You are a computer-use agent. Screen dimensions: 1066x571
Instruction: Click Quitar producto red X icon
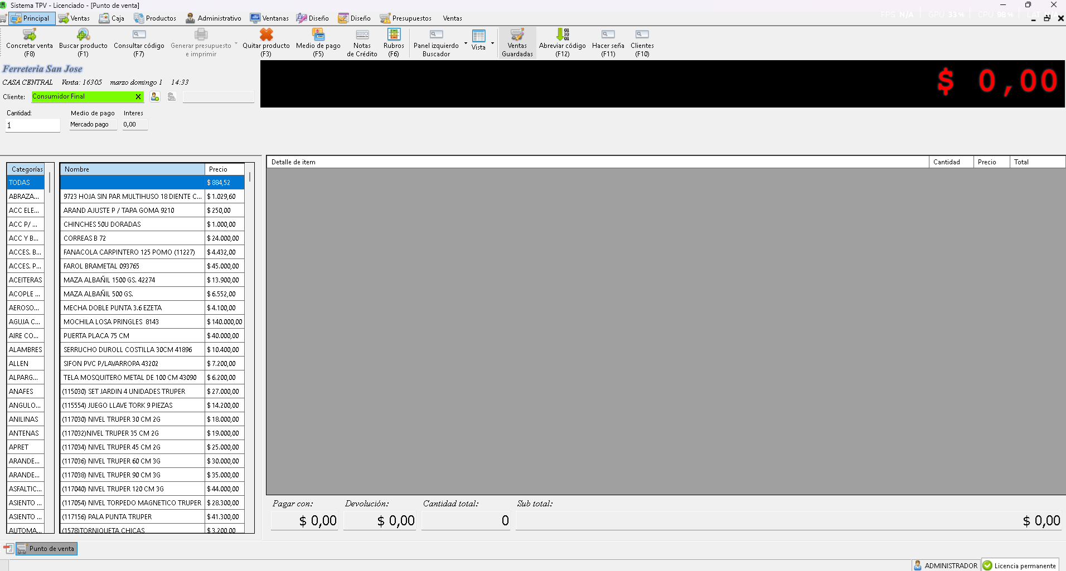pos(266,35)
